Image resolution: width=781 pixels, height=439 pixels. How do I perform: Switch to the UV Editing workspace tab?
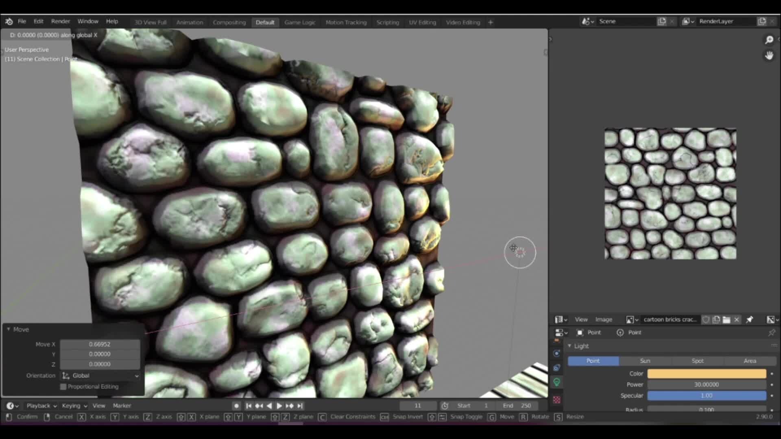(x=422, y=22)
